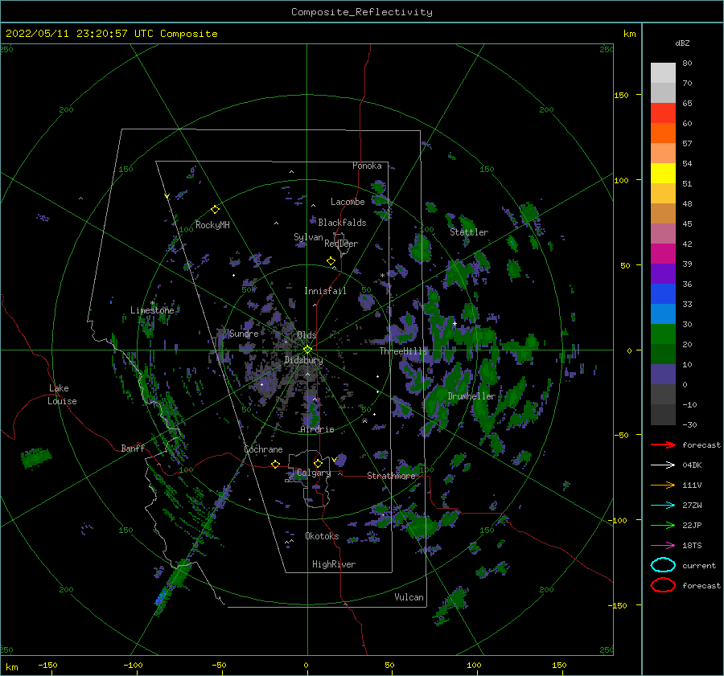Click the yellow diamond marker near RockyMH
This screenshot has height=676, width=724.
click(x=215, y=210)
